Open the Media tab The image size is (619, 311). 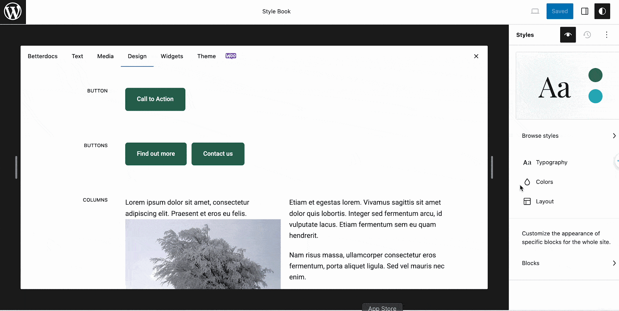coord(105,56)
